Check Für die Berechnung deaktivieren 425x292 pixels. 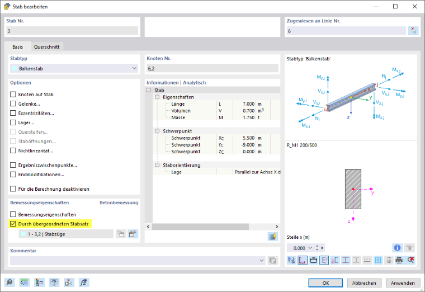(x=13, y=189)
